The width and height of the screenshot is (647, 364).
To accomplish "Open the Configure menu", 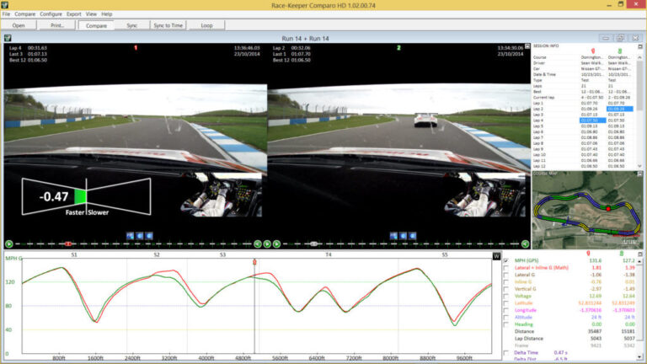I will pos(51,14).
